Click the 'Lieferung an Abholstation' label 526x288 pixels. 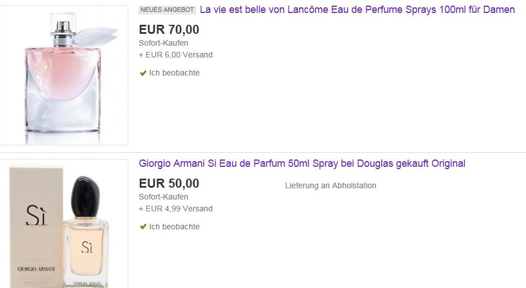[x=331, y=185]
